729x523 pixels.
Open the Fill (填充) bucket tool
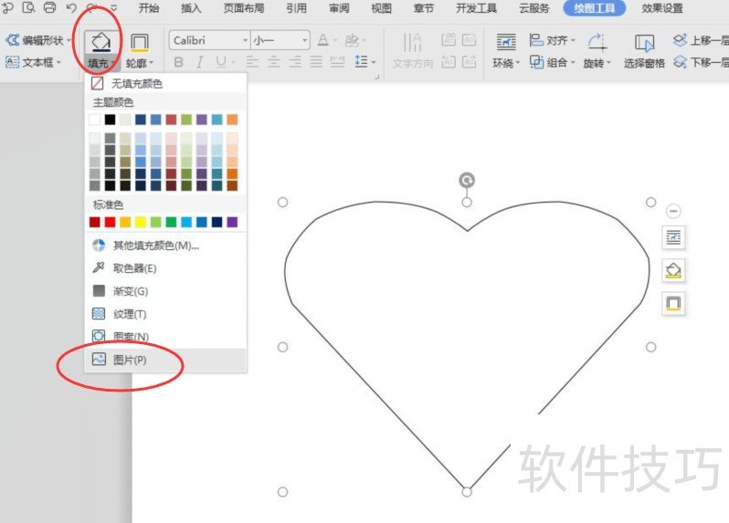(100, 49)
